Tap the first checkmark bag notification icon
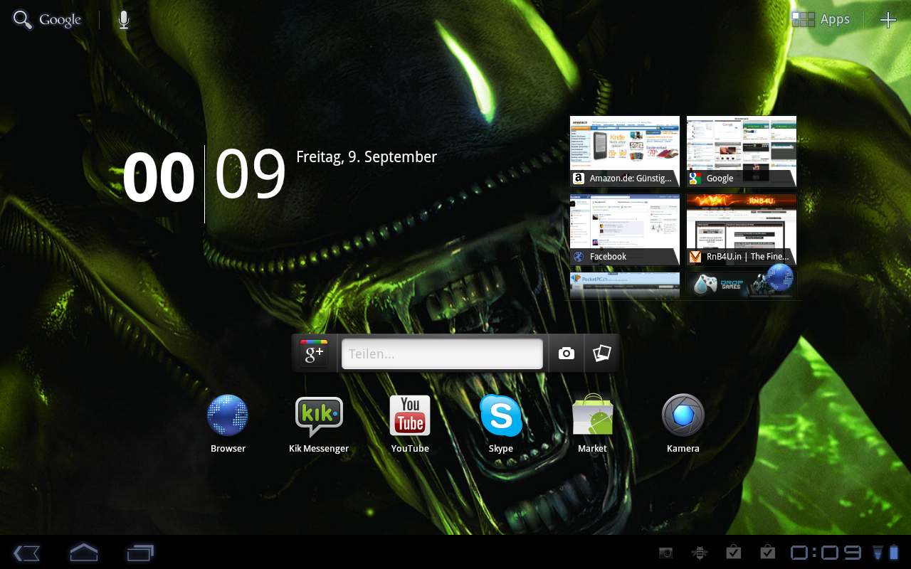This screenshot has height=569, width=911. click(x=733, y=552)
